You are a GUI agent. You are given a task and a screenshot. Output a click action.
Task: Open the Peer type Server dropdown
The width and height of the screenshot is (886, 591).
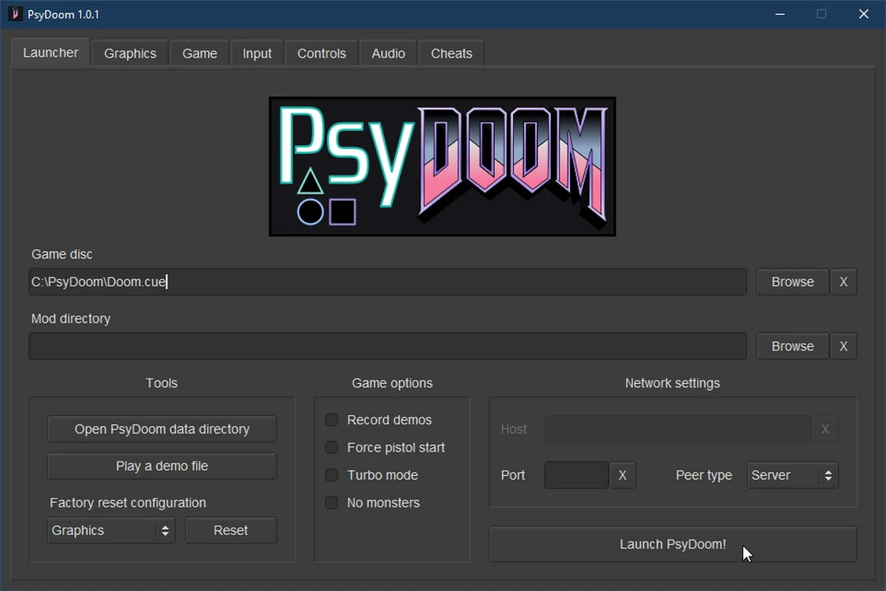tap(792, 475)
